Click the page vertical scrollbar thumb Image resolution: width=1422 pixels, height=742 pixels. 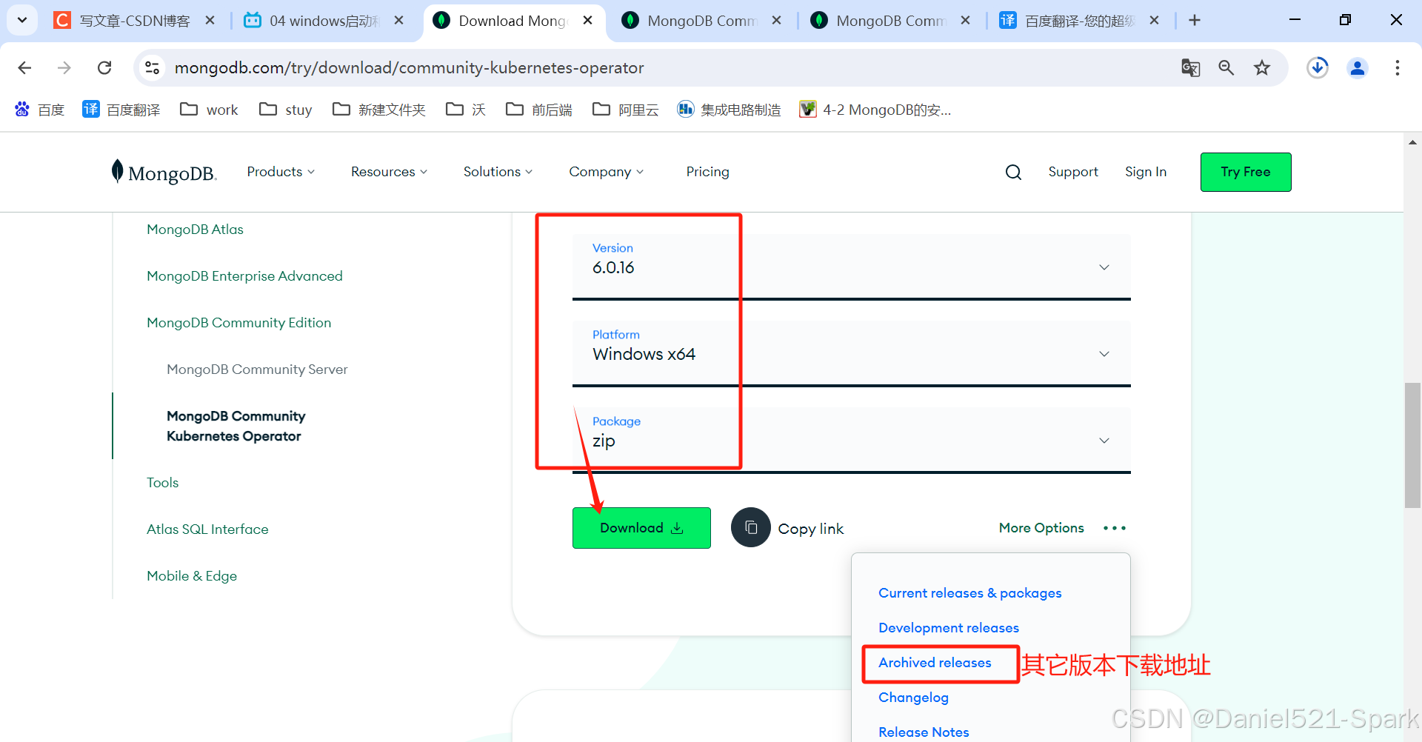pos(1412,444)
